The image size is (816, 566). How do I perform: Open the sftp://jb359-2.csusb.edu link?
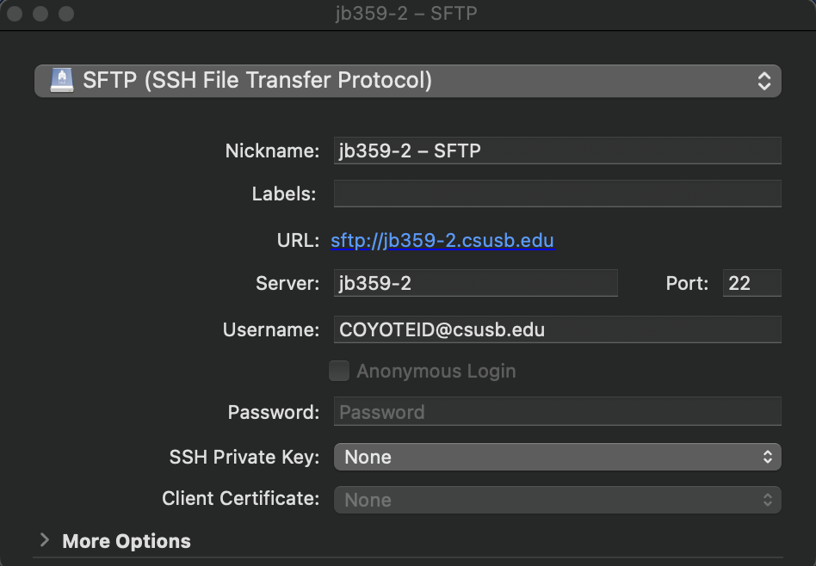[442, 240]
